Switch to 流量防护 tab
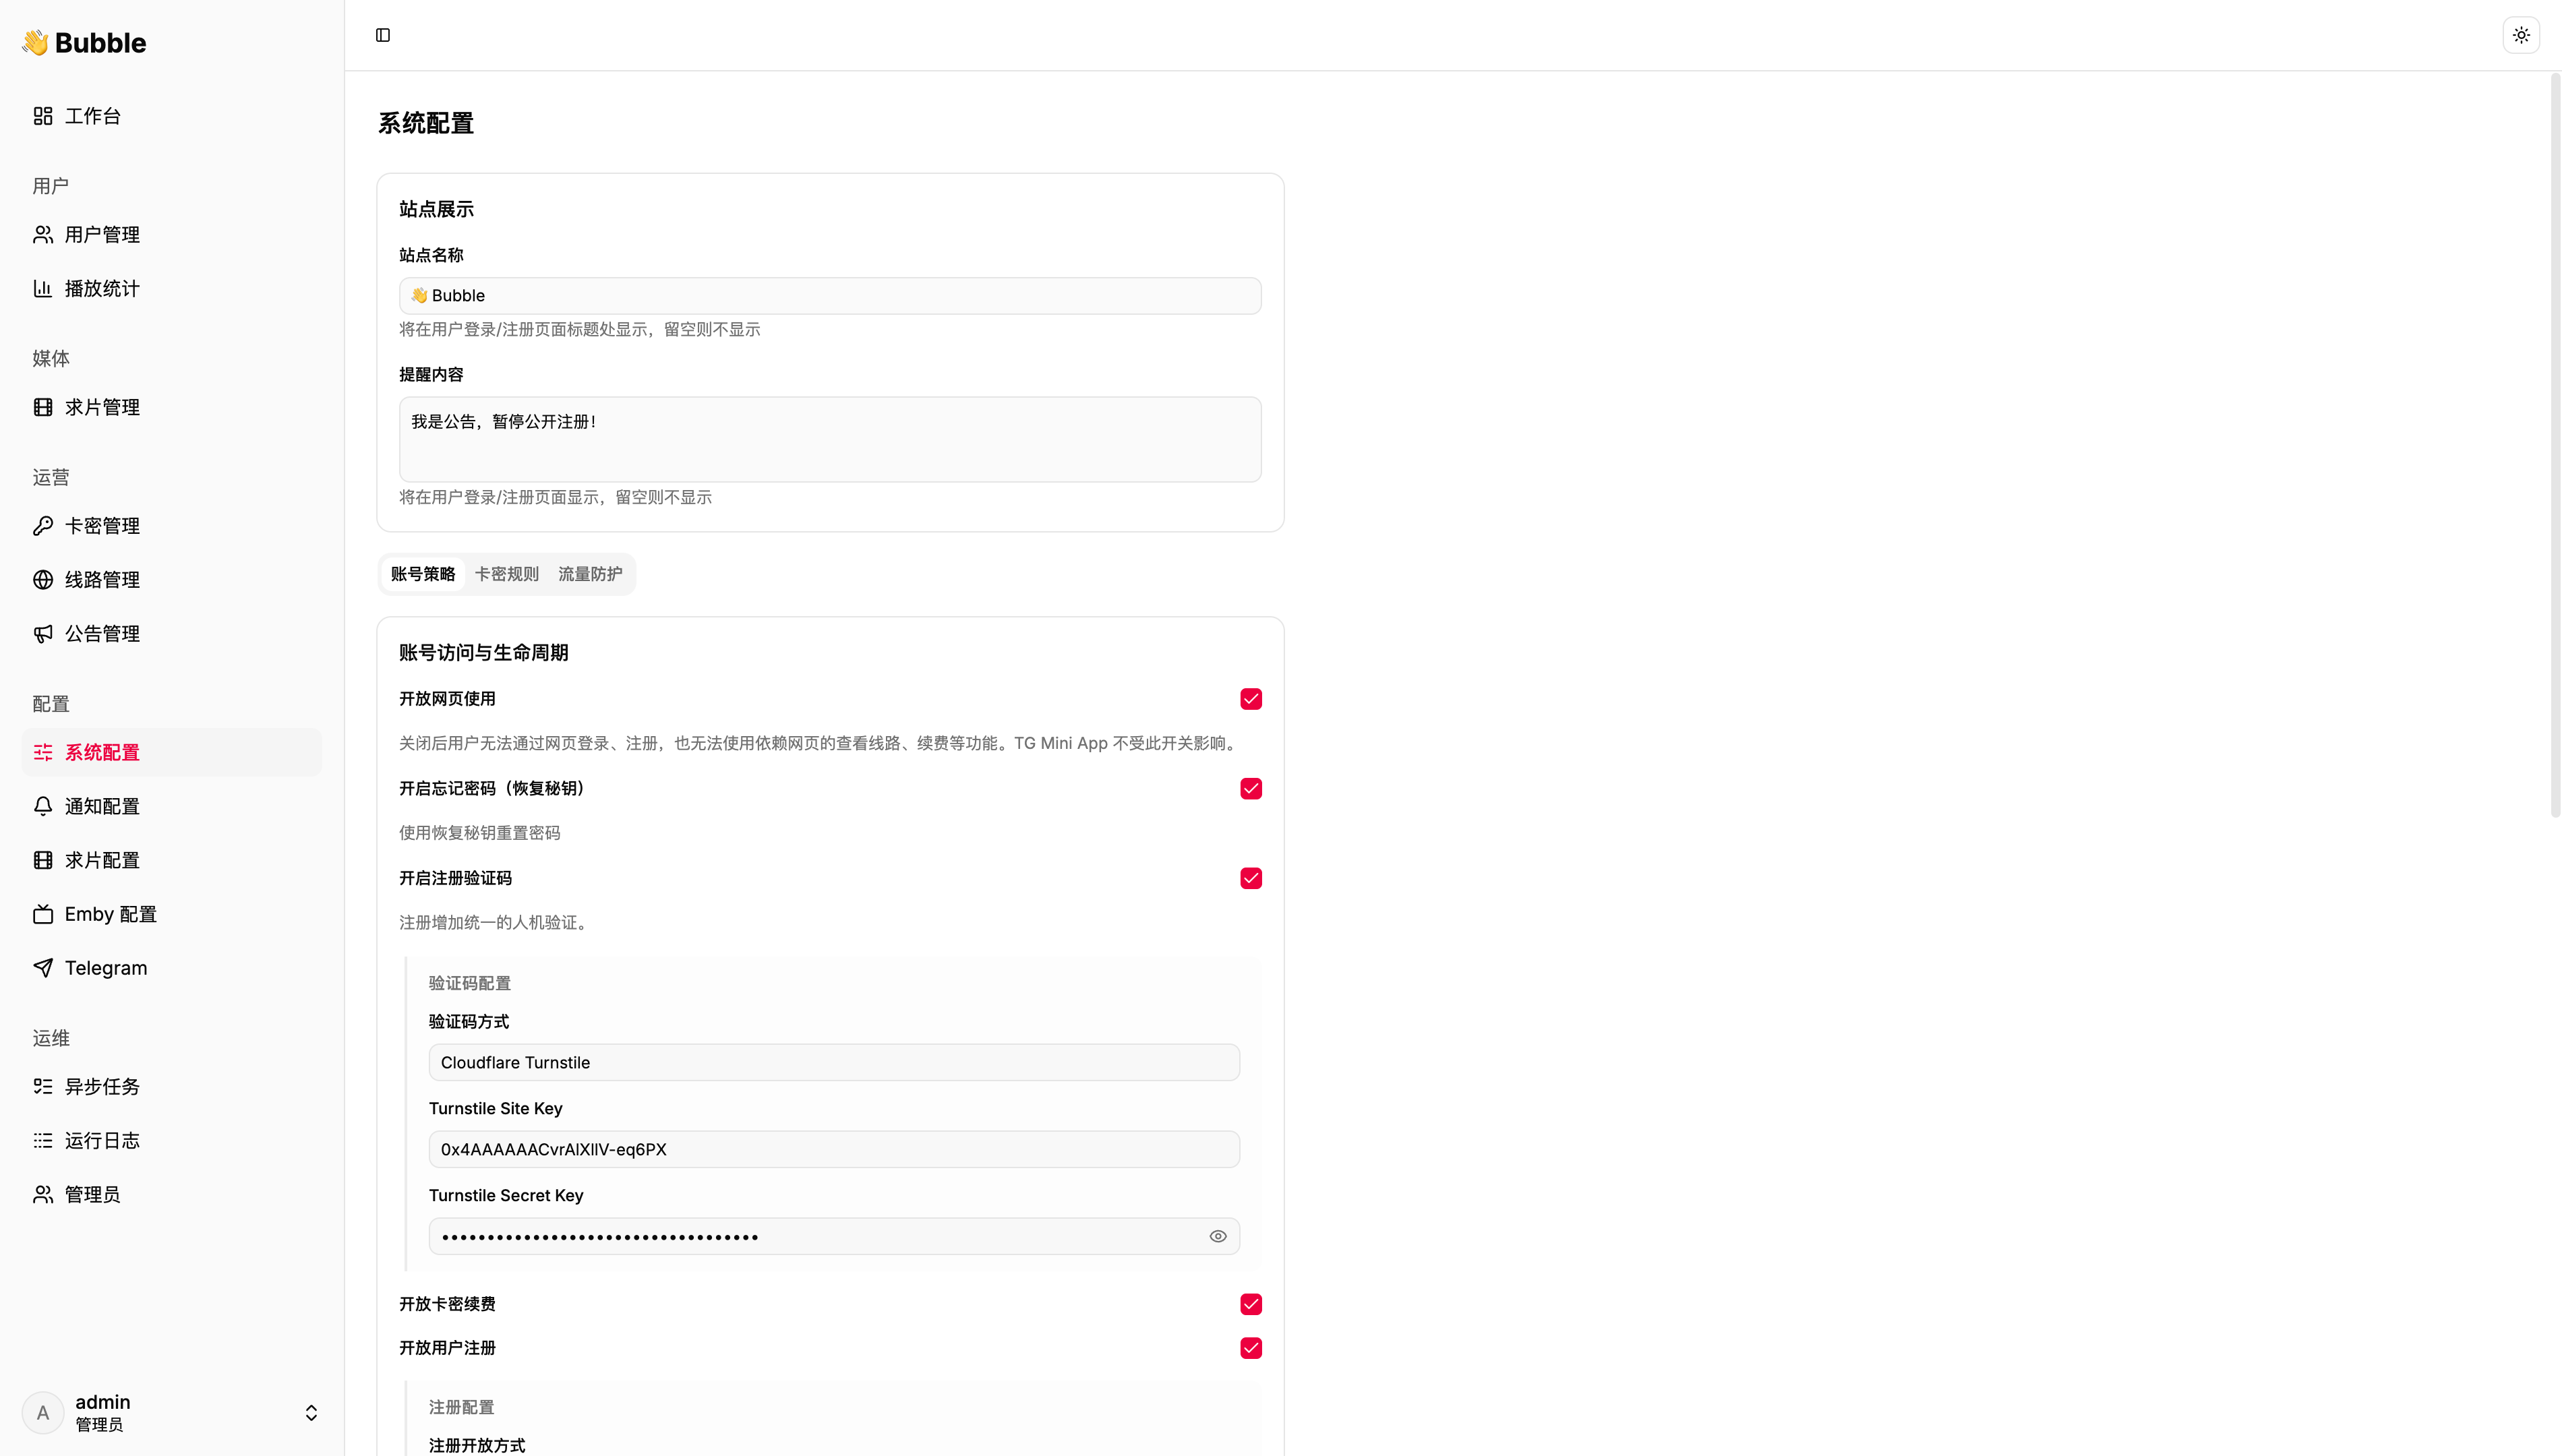This screenshot has width=2562, height=1456. (590, 574)
